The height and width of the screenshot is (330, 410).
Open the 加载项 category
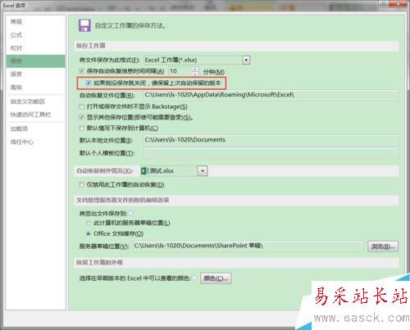click(x=19, y=129)
